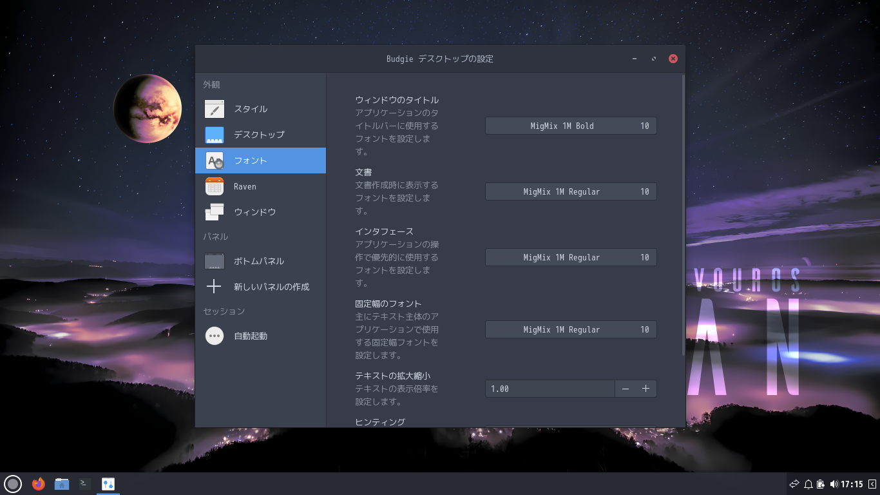The width and height of the screenshot is (880, 495).
Task: Open the ボトムパネル panel icon
Action: tap(215, 261)
